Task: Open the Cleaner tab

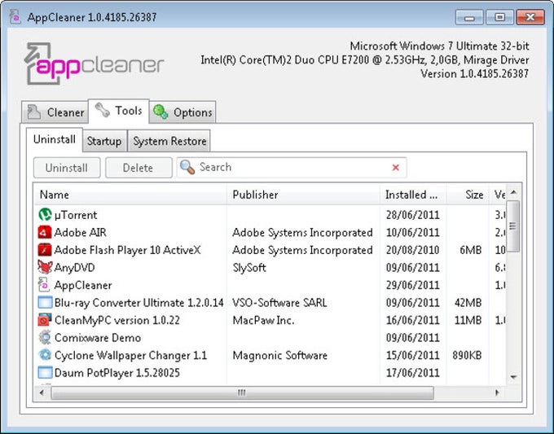Action: pyautogui.click(x=55, y=112)
